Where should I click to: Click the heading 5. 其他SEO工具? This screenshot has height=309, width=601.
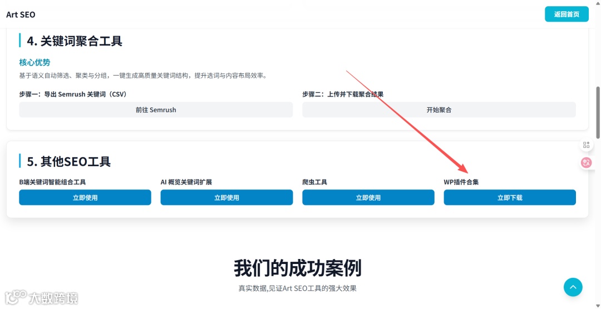tap(68, 162)
